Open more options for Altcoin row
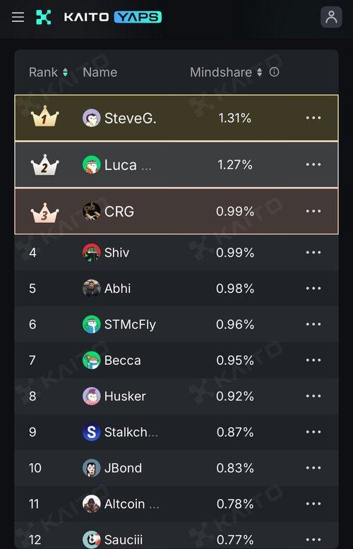Image resolution: width=353 pixels, height=549 pixels. (x=313, y=504)
